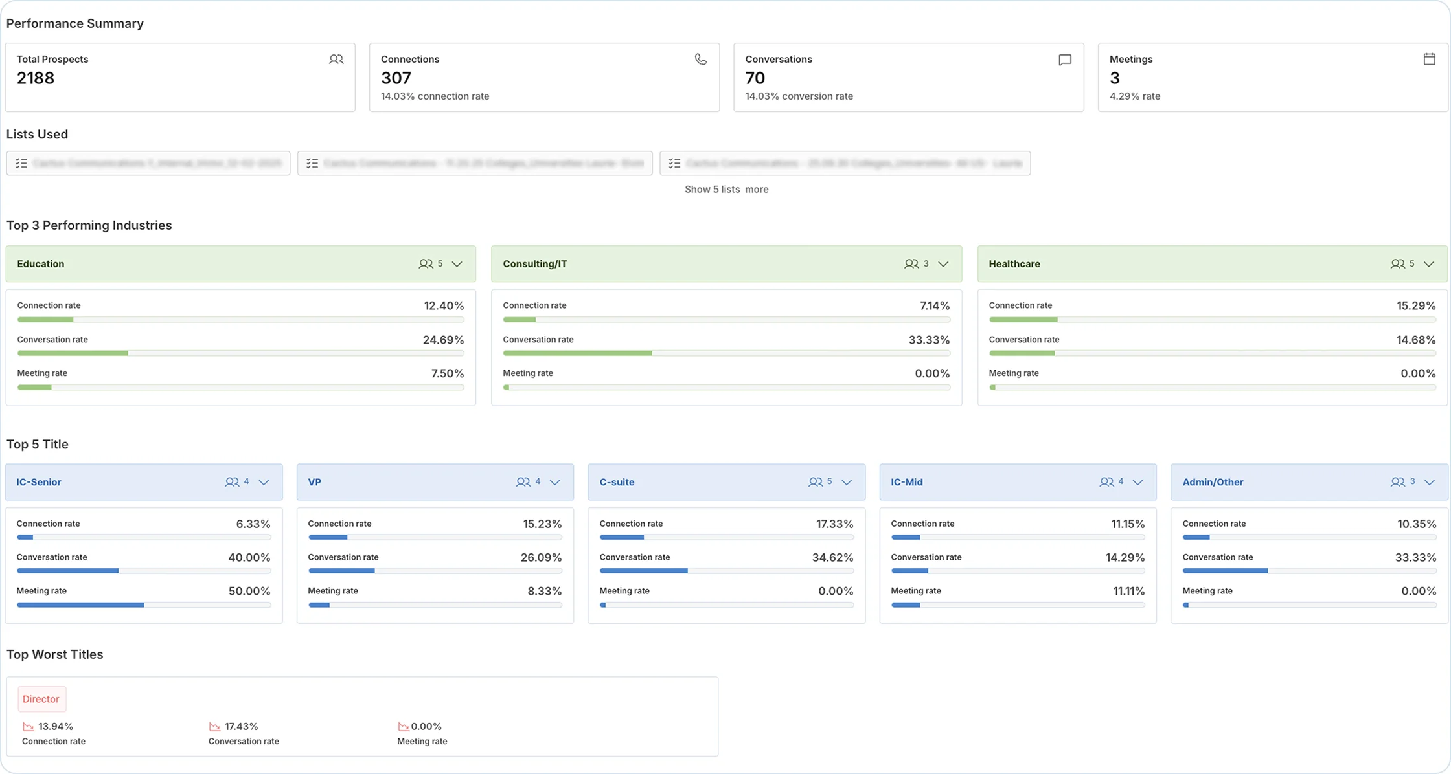This screenshot has width=1451, height=774.
Task: Click Show 5 lists more link
Action: click(726, 190)
